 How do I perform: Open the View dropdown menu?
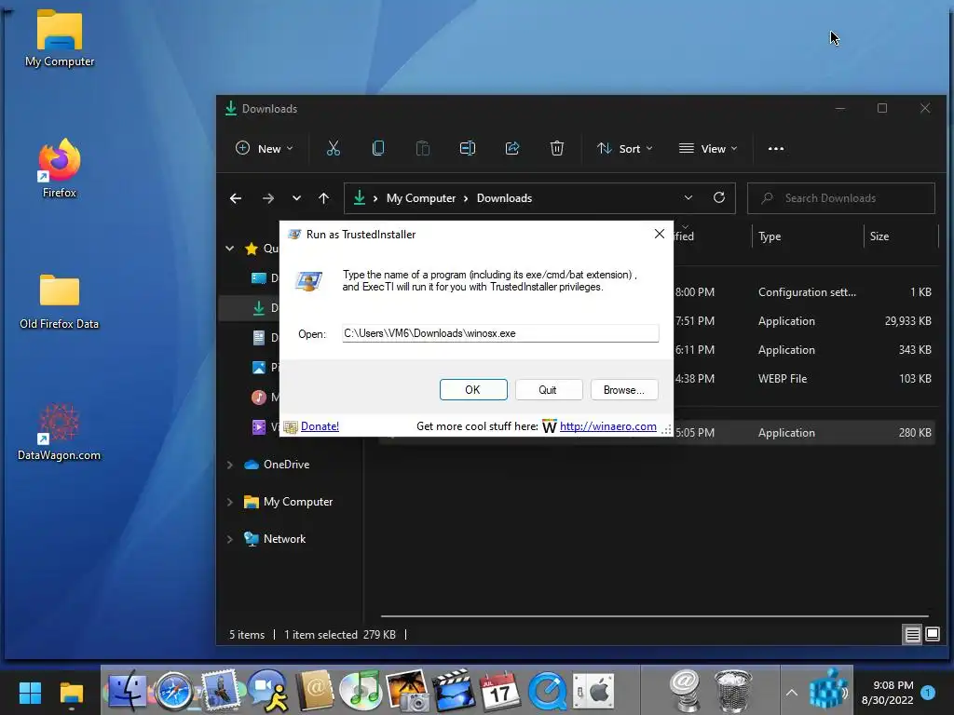pos(708,148)
